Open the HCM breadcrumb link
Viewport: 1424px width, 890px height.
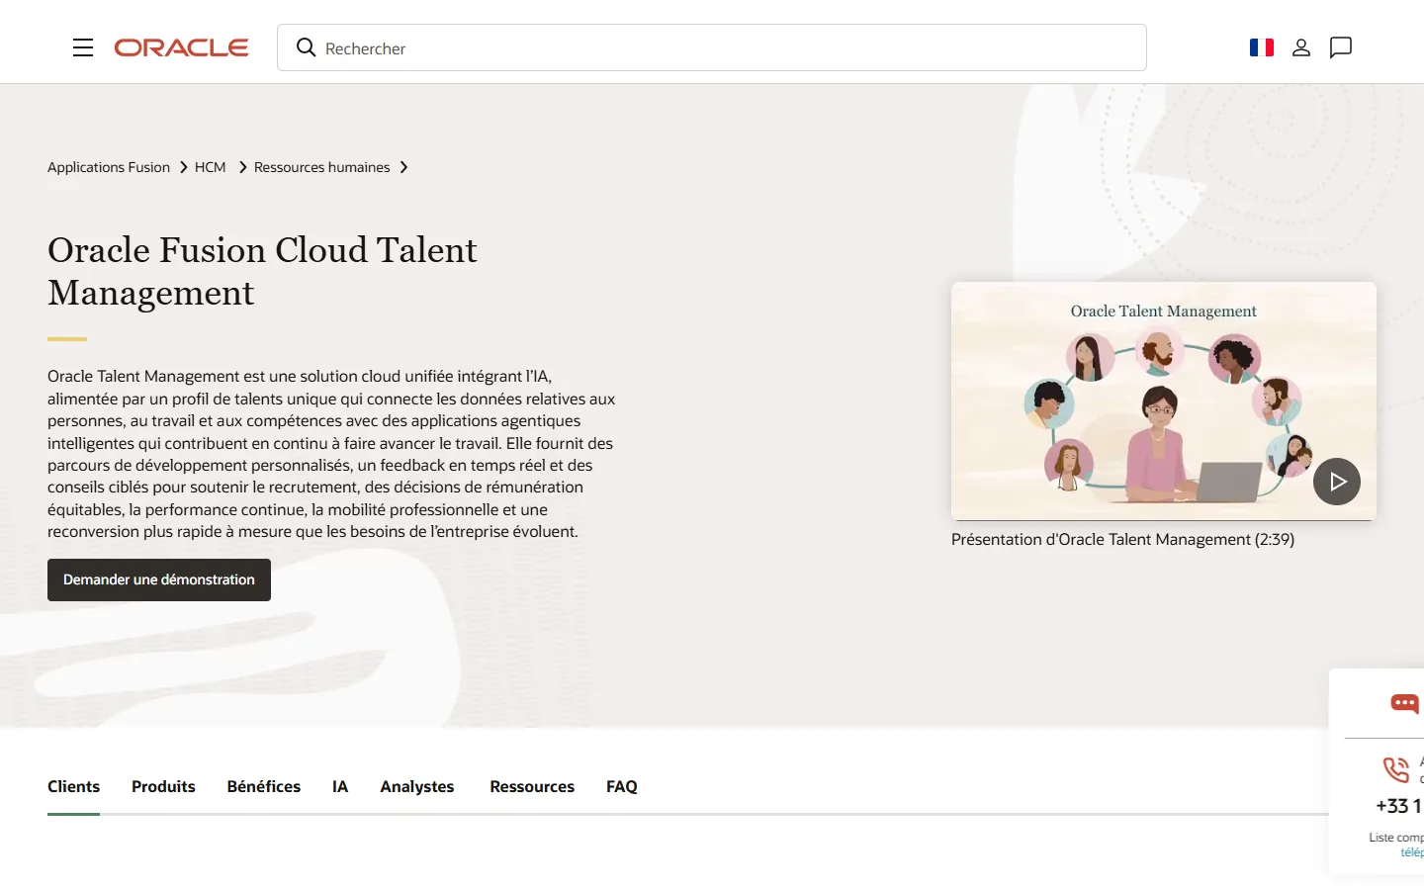tap(210, 167)
